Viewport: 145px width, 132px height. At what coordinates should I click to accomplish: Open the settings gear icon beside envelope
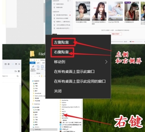click(8, 64)
